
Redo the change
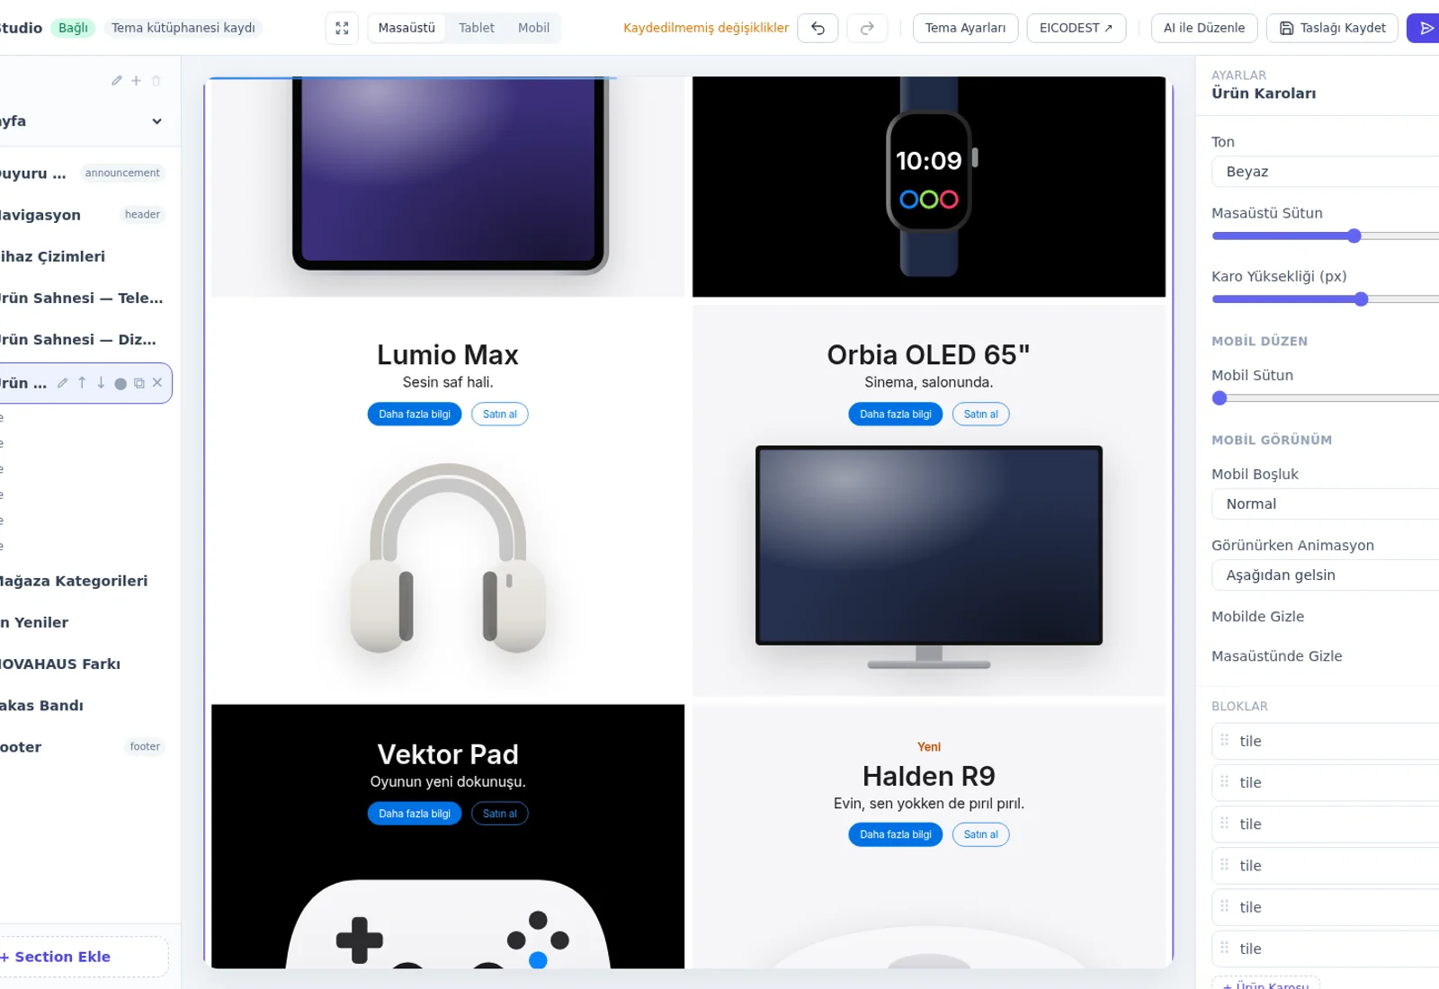(x=867, y=28)
